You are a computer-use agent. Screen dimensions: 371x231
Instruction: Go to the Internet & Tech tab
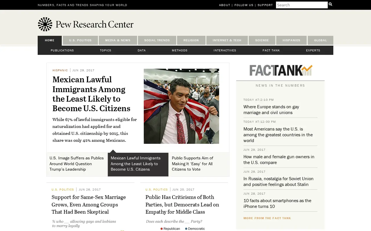point(227,40)
